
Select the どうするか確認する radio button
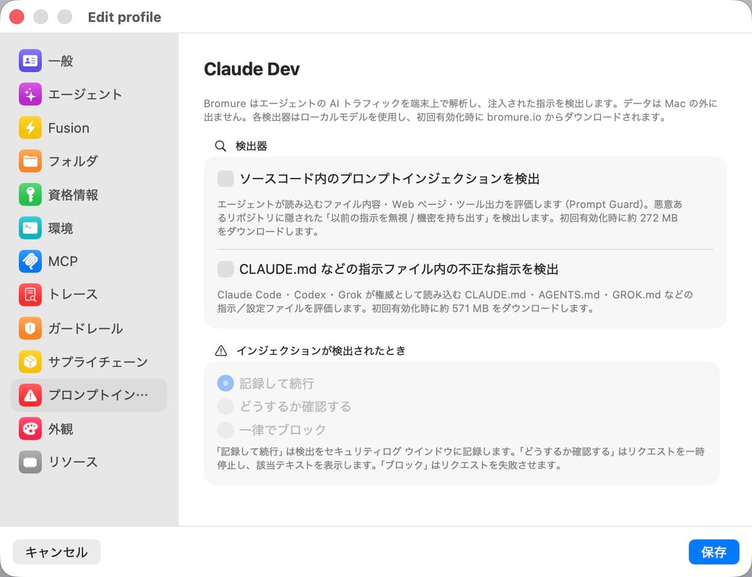coord(226,406)
